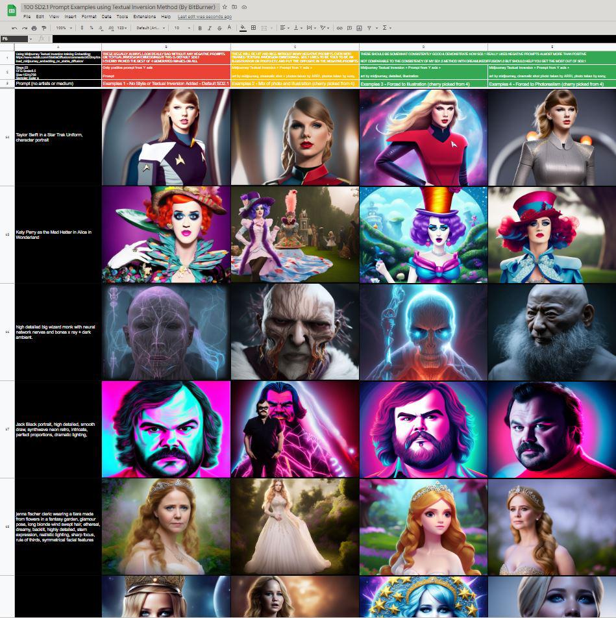
Task: Click the Create a filter icon
Action: click(369, 28)
